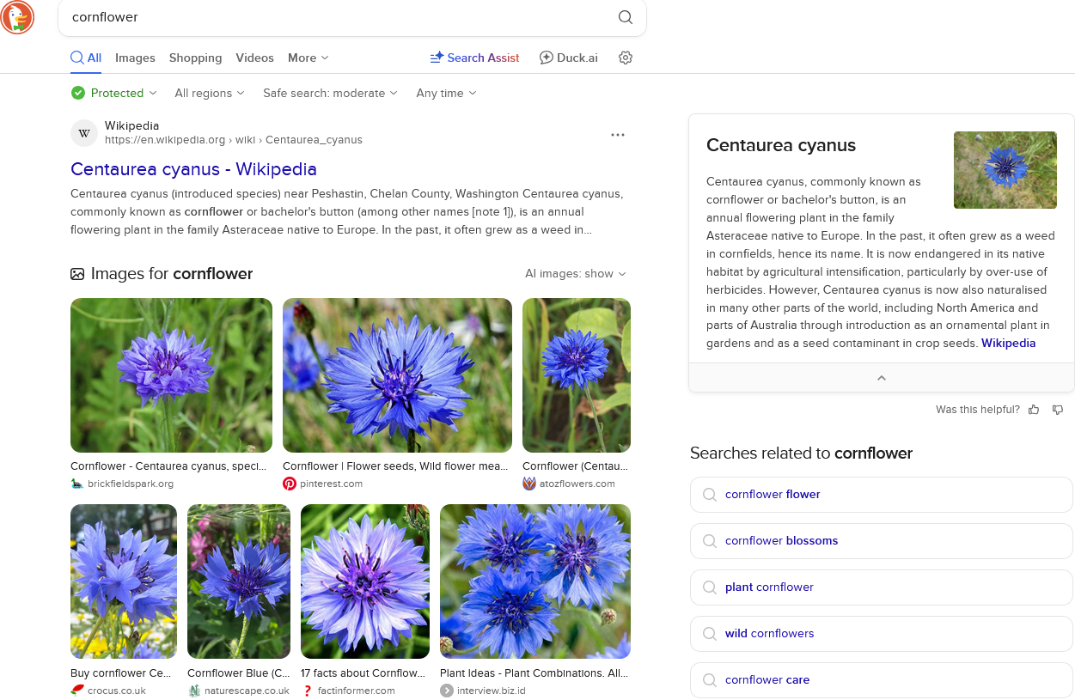The width and height of the screenshot is (1075, 700).
Task: Open the atozflowers.com cornflower image
Action: click(x=577, y=375)
